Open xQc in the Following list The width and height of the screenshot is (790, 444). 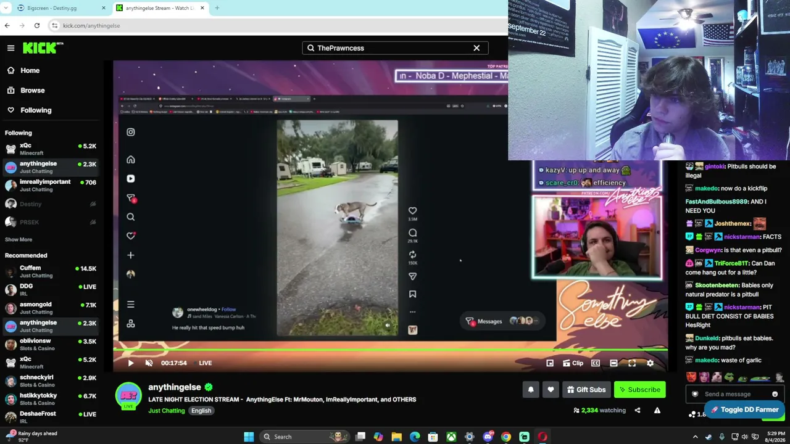51,149
